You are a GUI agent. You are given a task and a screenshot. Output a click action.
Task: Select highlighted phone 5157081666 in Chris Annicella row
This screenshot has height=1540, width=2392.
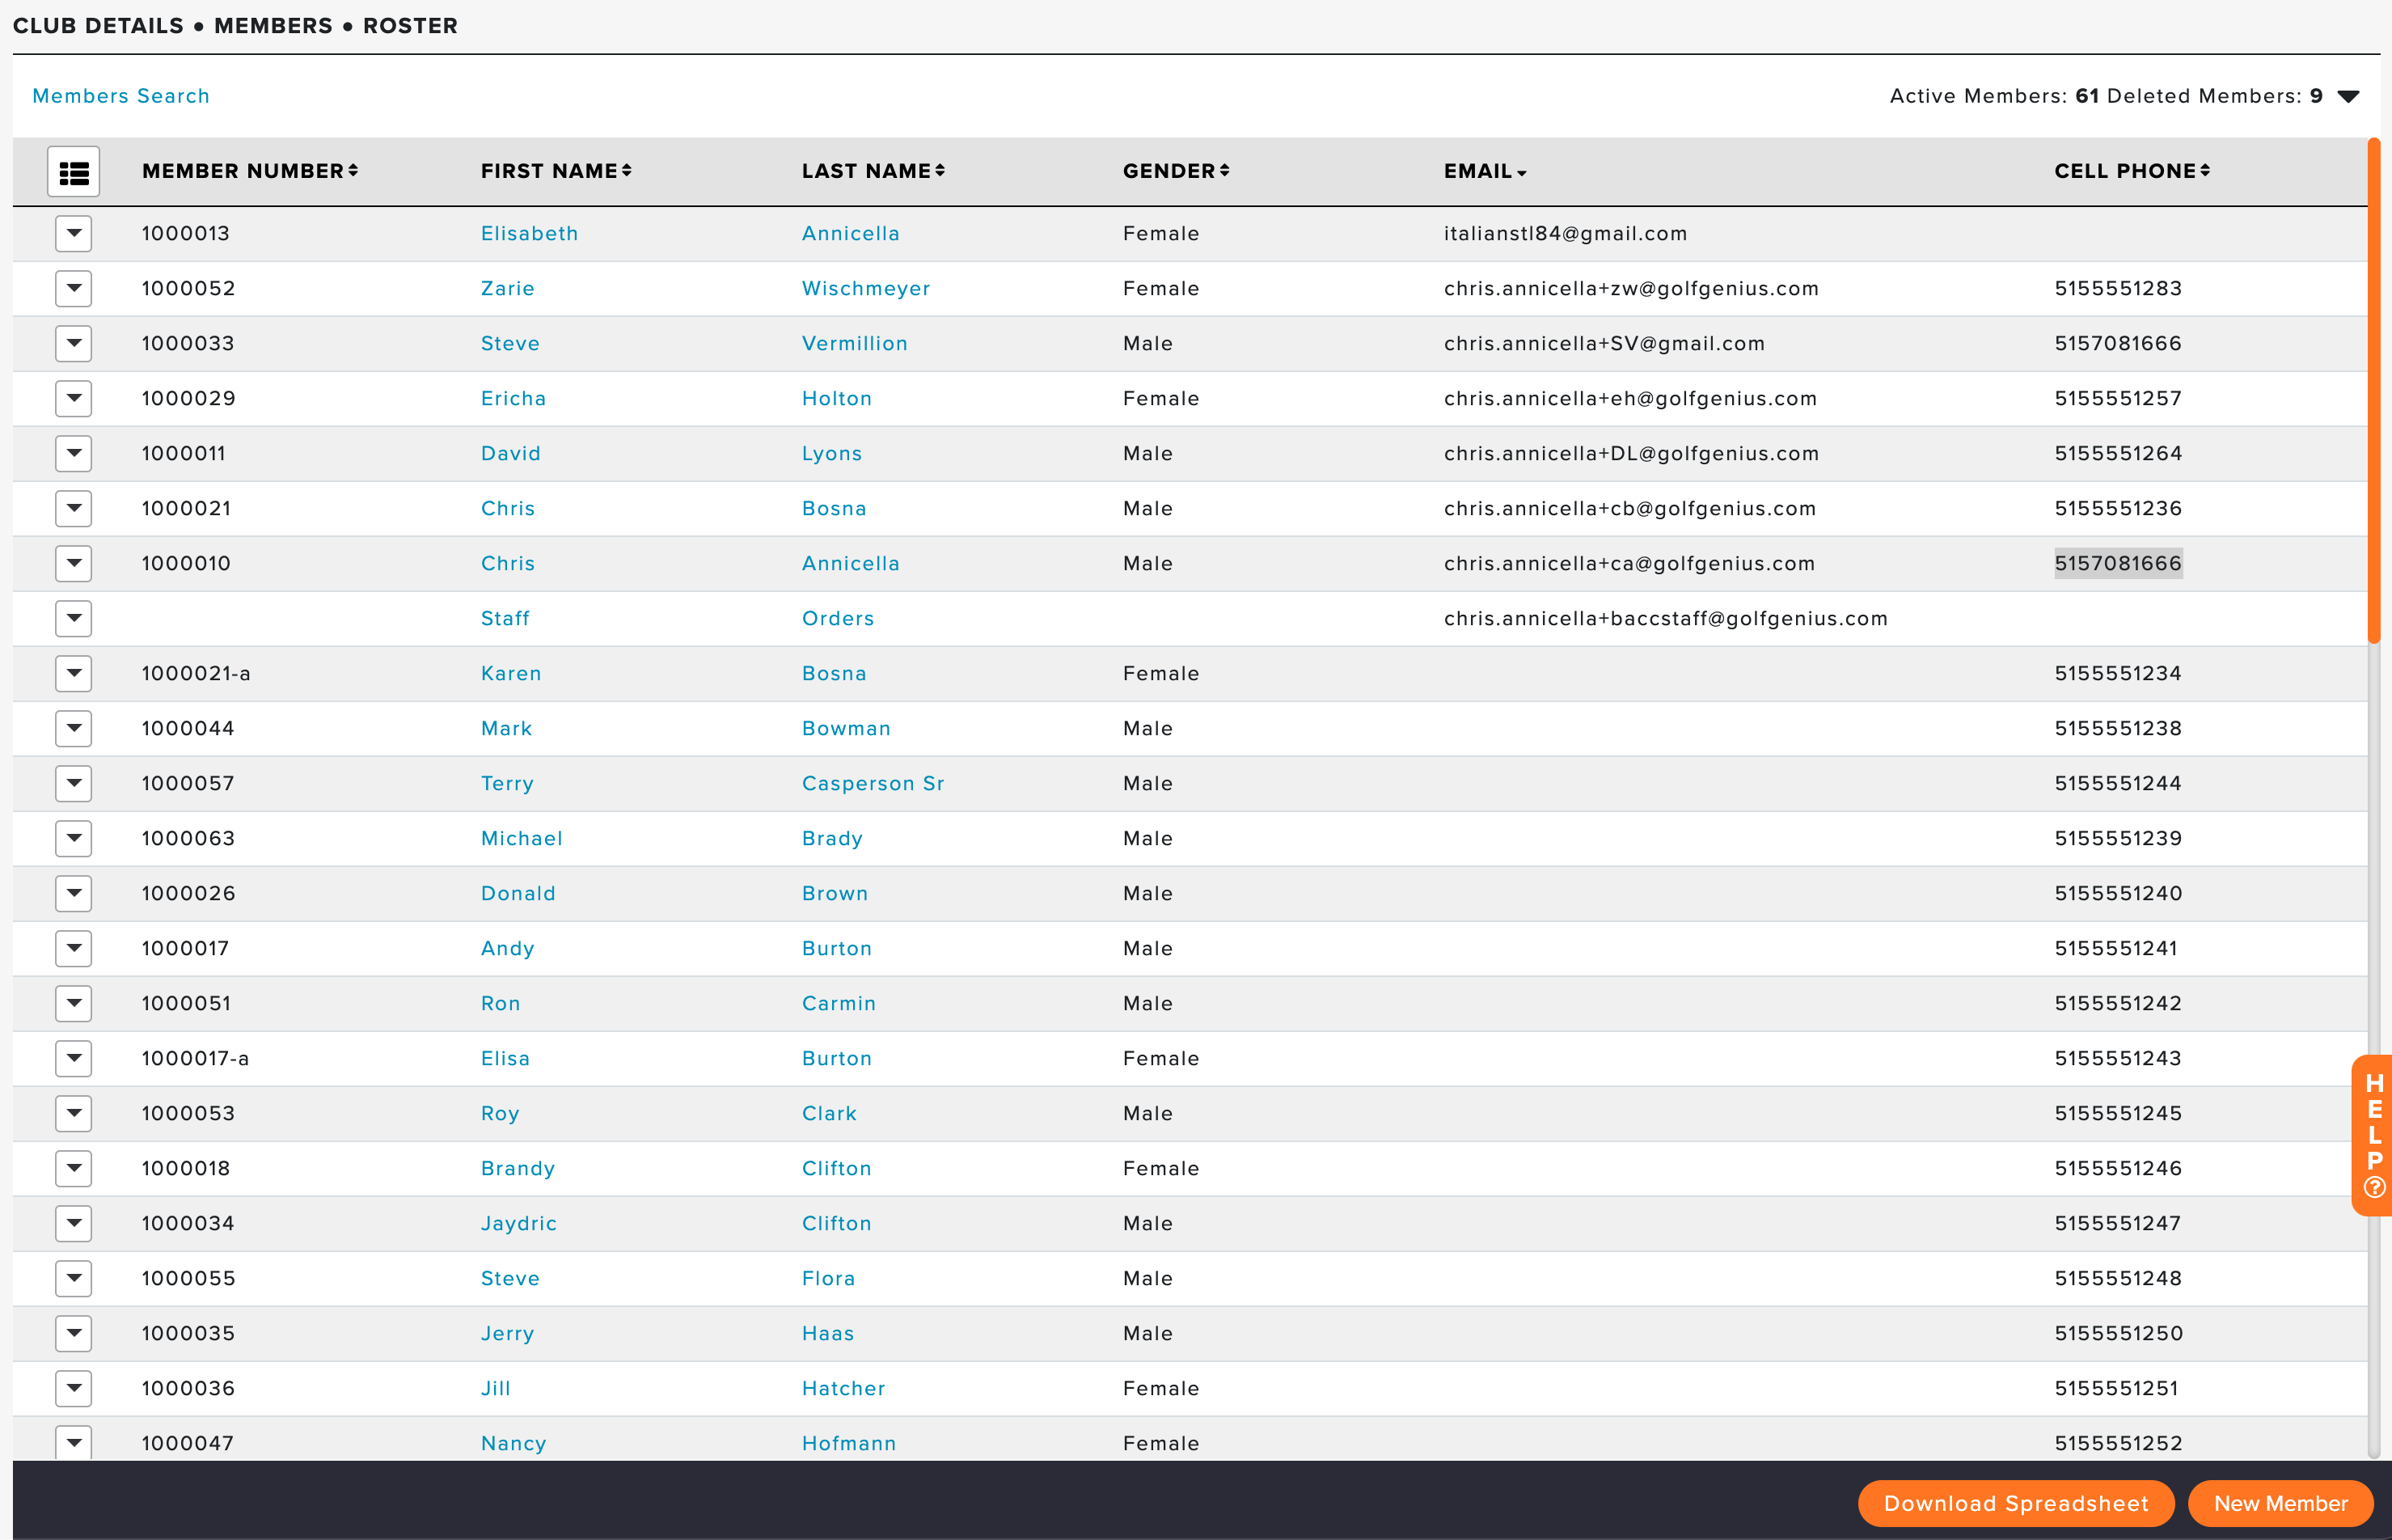pyautogui.click(x=2118, y=564)
